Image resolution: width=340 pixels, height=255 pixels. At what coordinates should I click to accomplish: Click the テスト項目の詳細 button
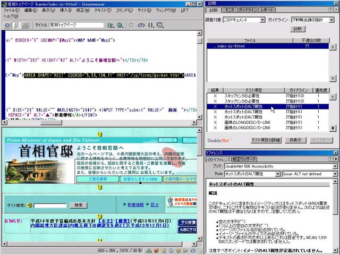267,140
